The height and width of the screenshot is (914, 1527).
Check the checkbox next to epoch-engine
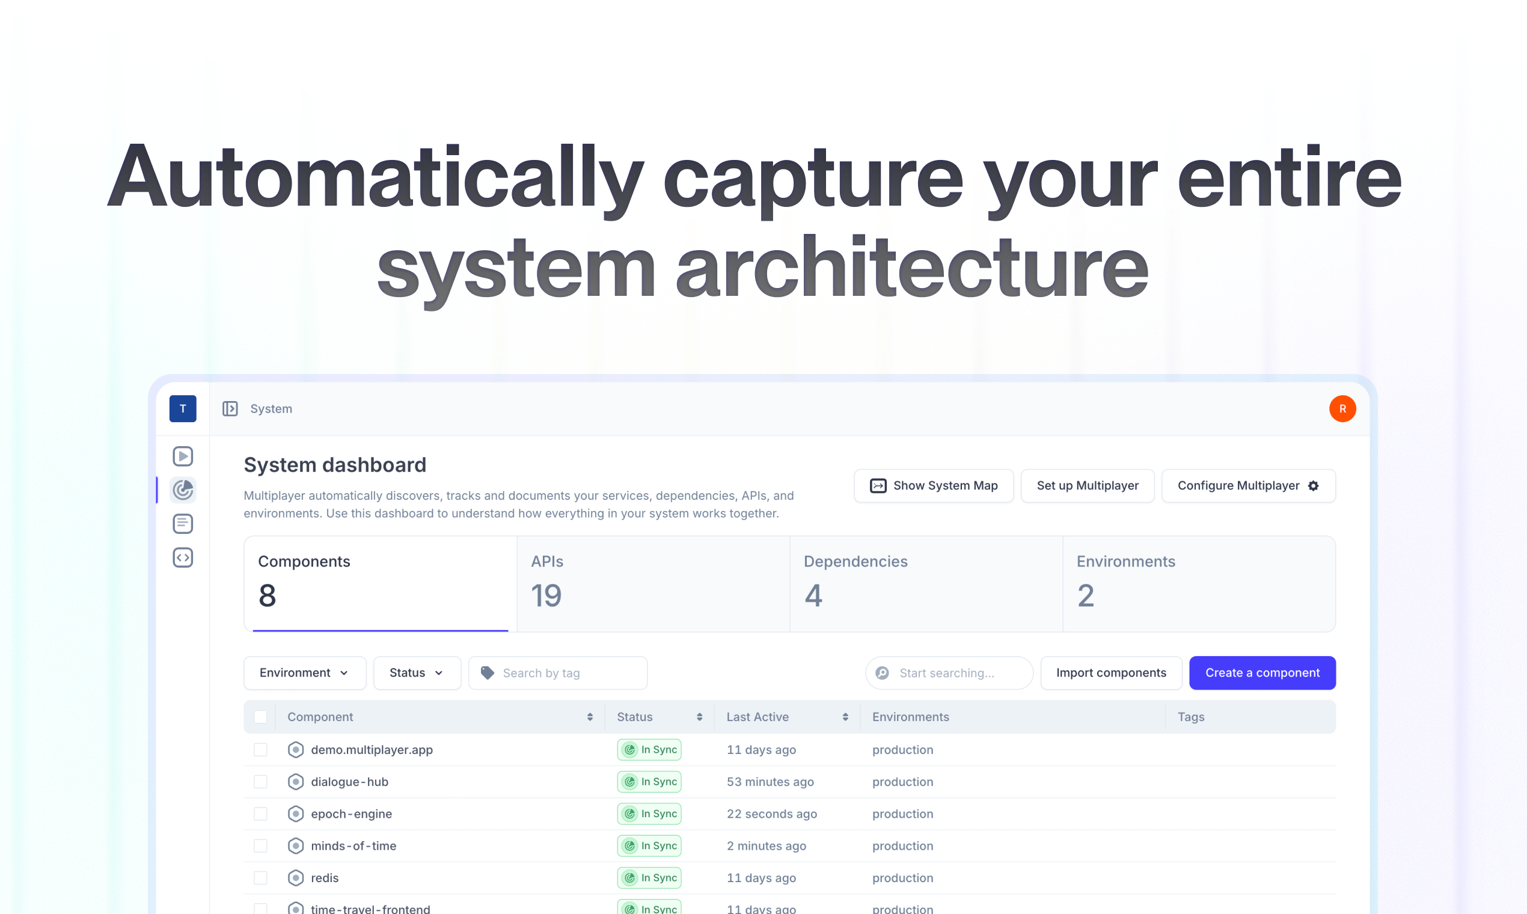point(260,813)
